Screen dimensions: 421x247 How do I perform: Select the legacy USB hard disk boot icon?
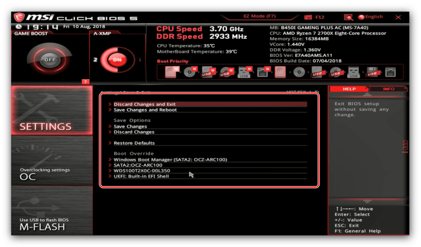(x=317, y=72)
